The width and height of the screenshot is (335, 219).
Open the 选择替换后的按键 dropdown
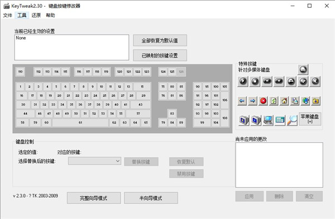94,161
